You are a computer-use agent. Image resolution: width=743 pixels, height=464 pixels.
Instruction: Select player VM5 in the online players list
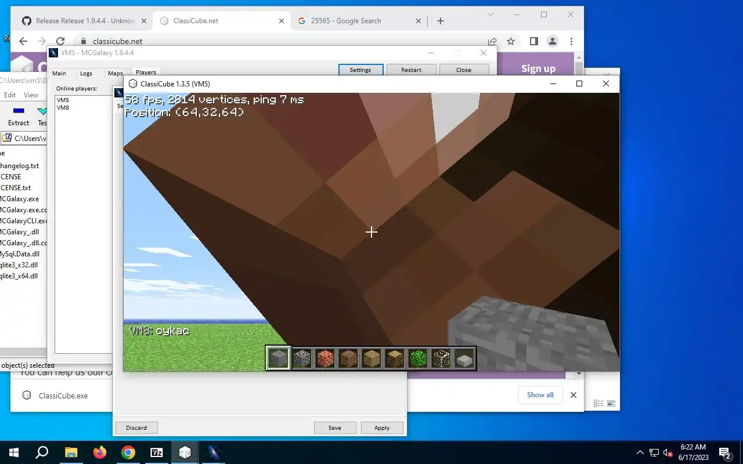pos(63,100)
